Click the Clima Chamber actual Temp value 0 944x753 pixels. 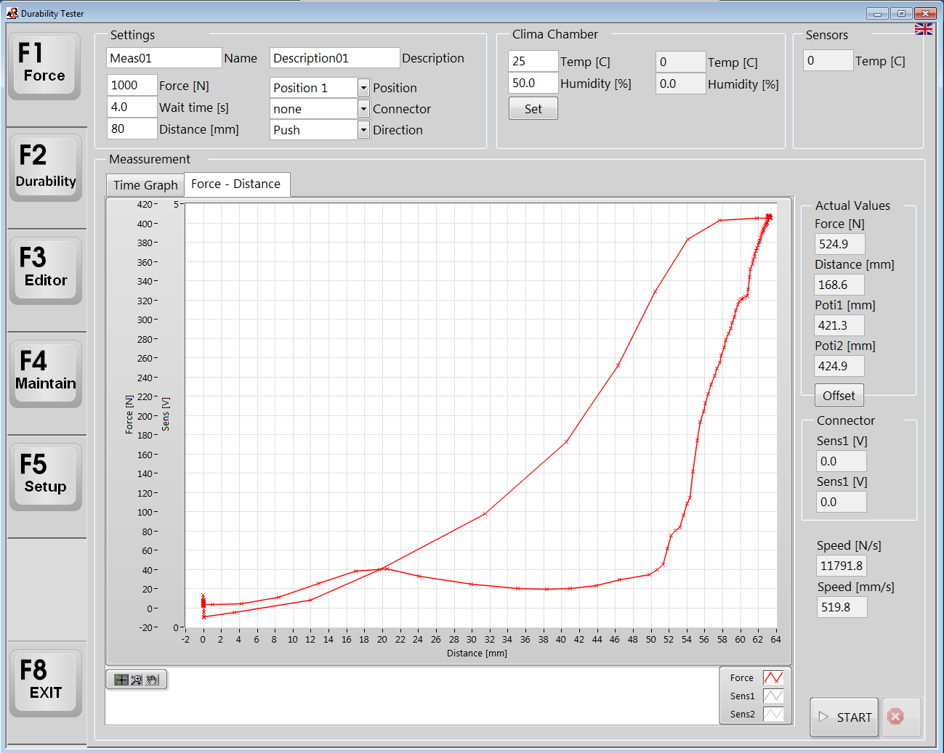pos(680,62)
